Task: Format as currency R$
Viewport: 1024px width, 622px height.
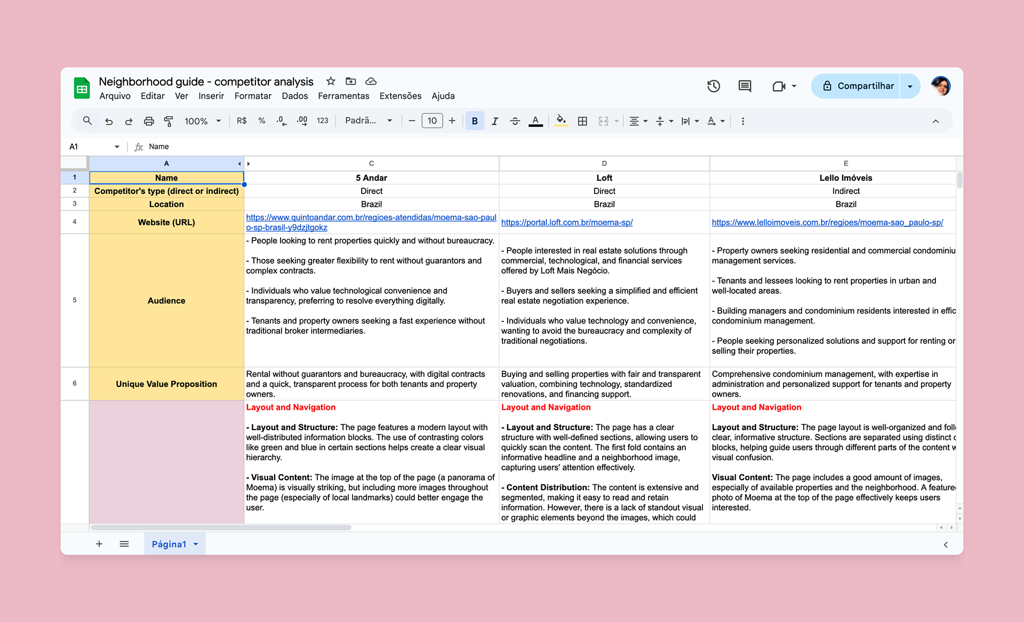Action: [x=242, y=121]
